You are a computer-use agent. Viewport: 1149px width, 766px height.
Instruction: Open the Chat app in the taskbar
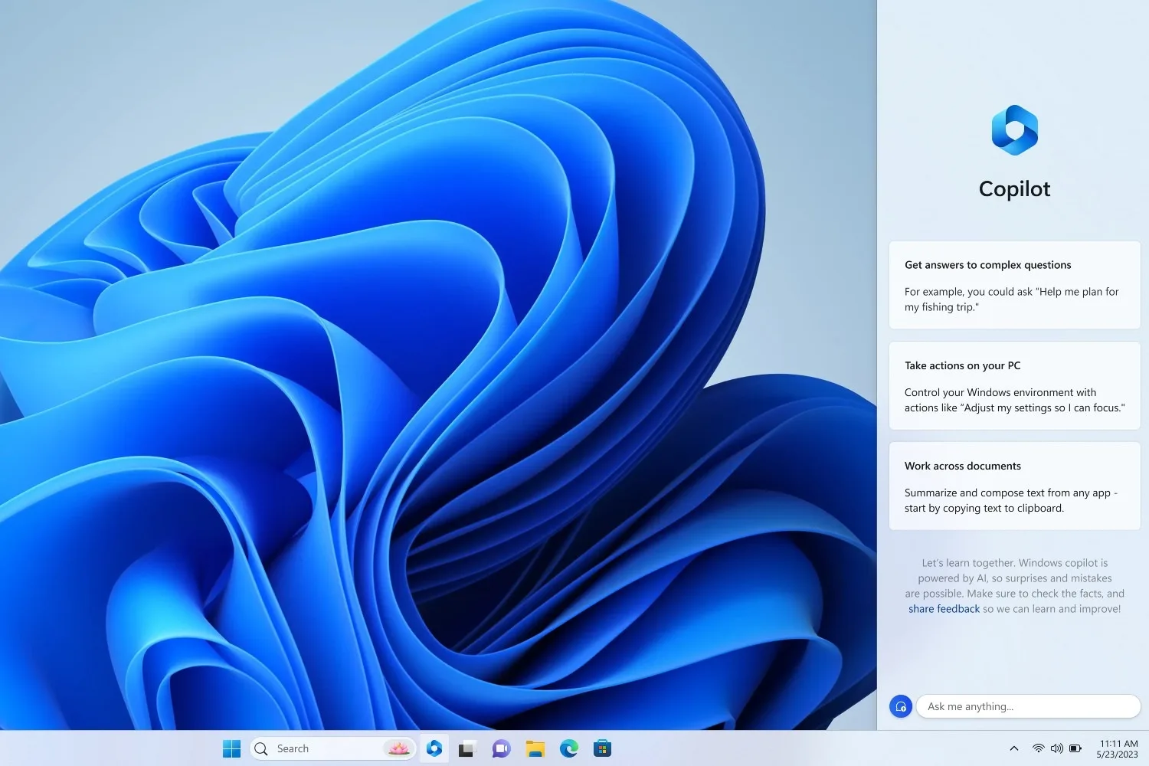[x=501, y=749]
